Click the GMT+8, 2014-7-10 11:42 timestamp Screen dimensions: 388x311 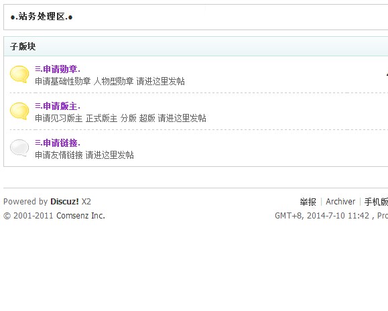322,216
